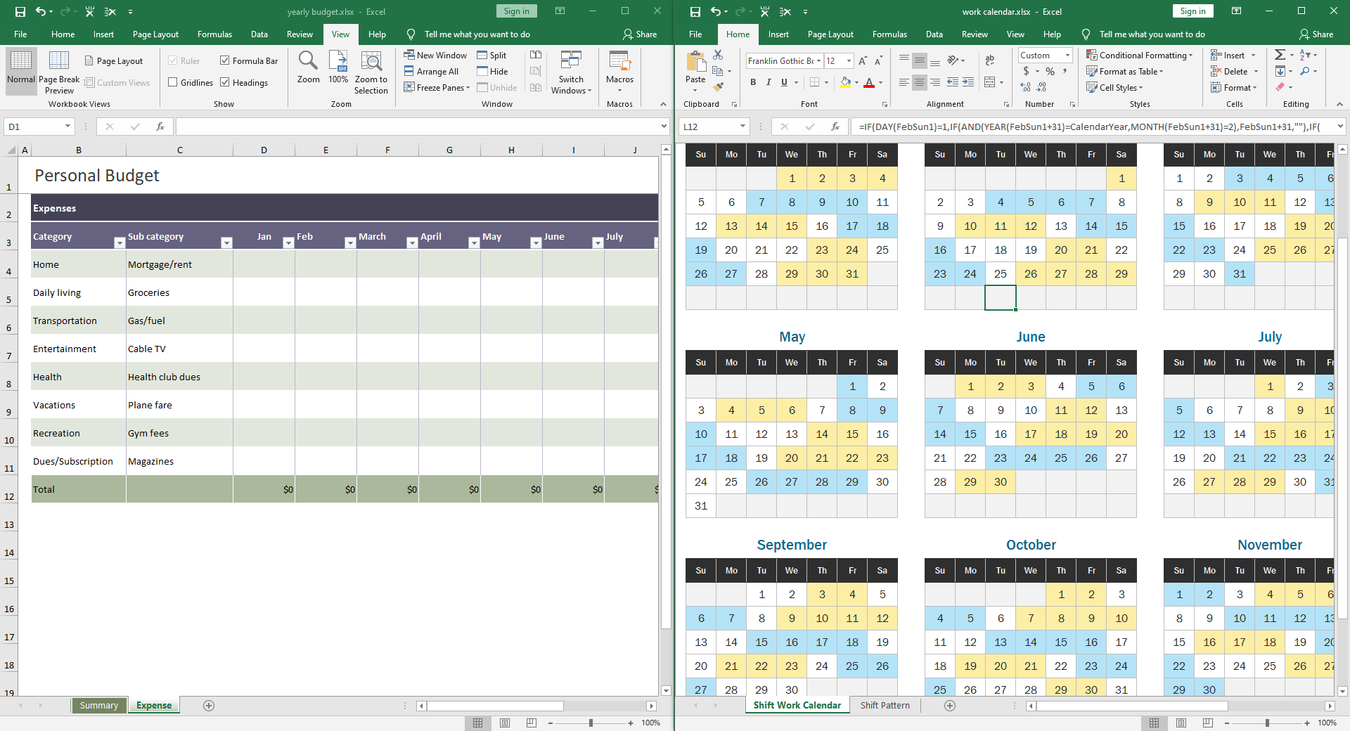Viewport: 1350px width, 731px height.
Task: Switch to the Summary sheet tab
Action: point(99,706)
